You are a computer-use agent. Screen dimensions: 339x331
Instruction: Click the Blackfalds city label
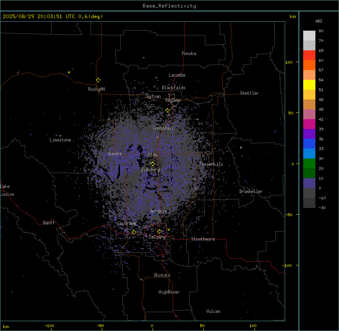173,88
